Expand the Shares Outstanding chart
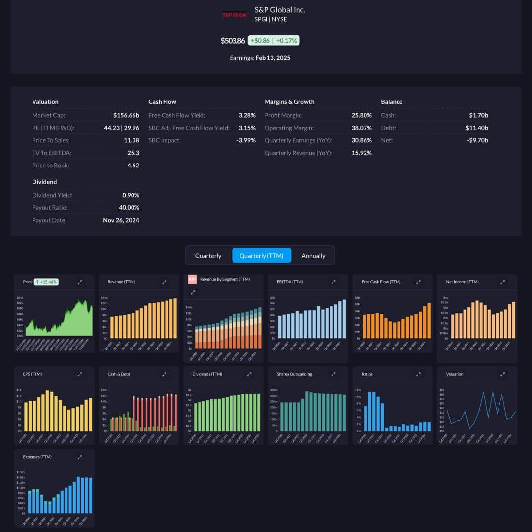 333,374
